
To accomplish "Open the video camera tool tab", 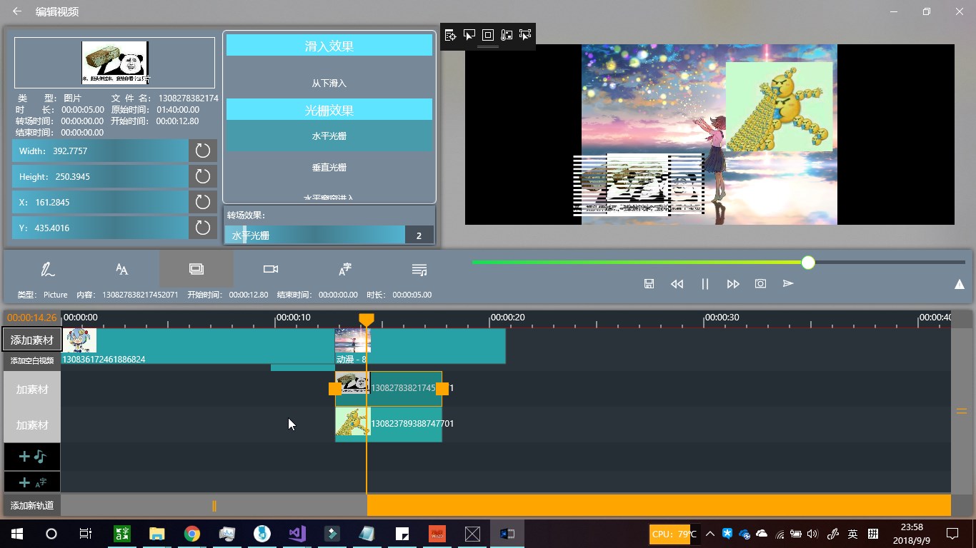I will pyautogui.click(x=271, y=269).
